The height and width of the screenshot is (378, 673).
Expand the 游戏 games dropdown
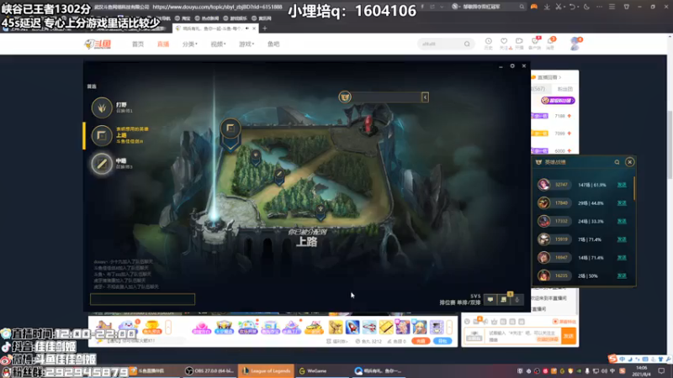point(246,45)
